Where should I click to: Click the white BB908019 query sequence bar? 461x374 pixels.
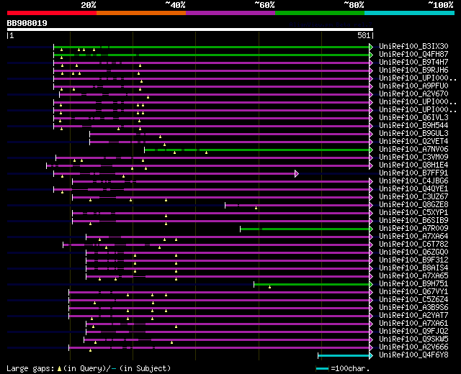pos(190,29)
